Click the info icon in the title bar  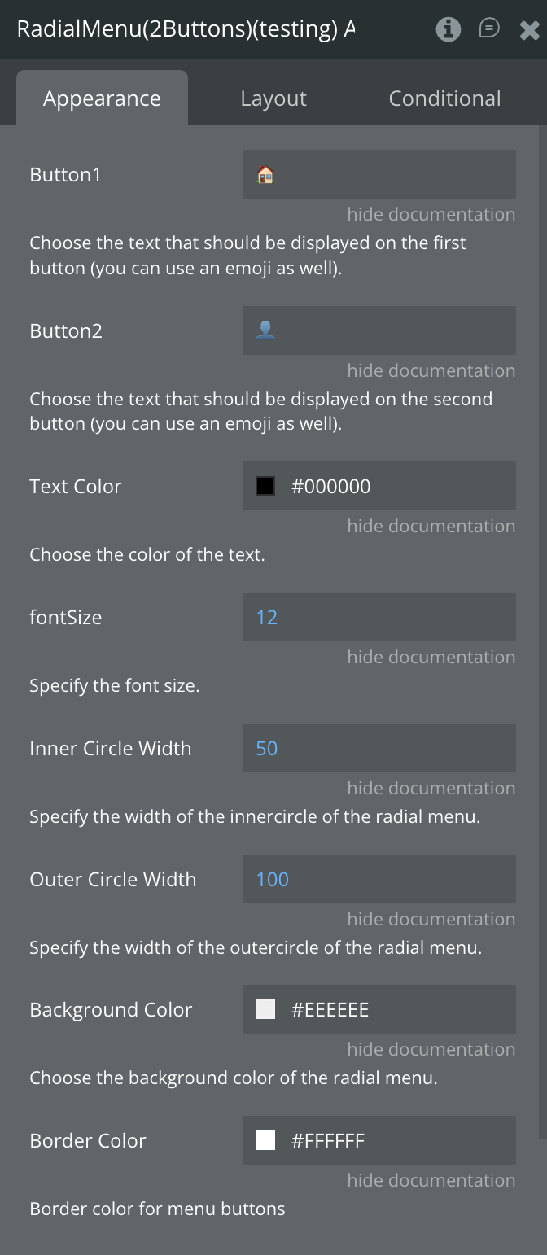coord(448,30)
